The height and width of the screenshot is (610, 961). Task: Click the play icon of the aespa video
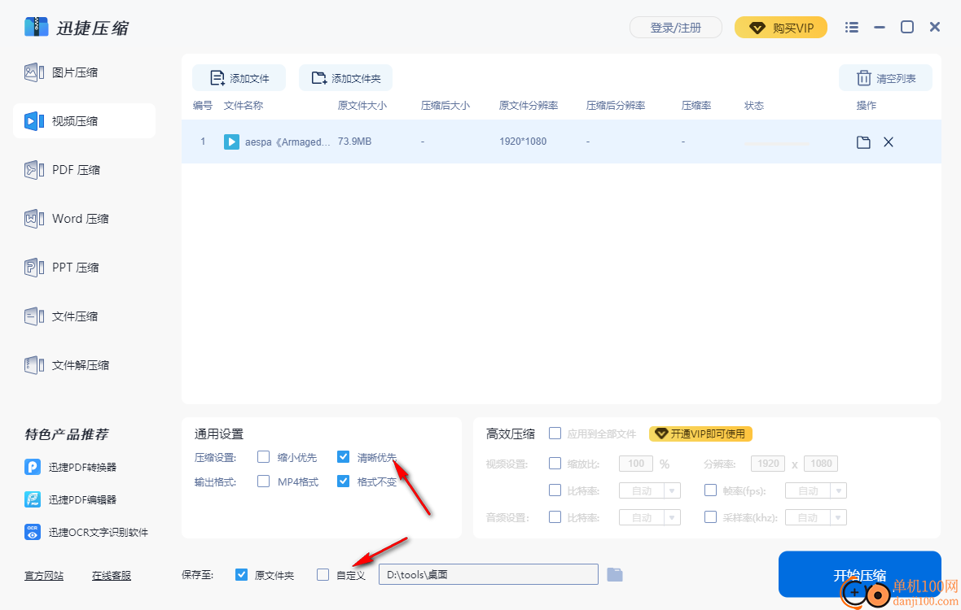pyautogui.click(x=231, y=142)
